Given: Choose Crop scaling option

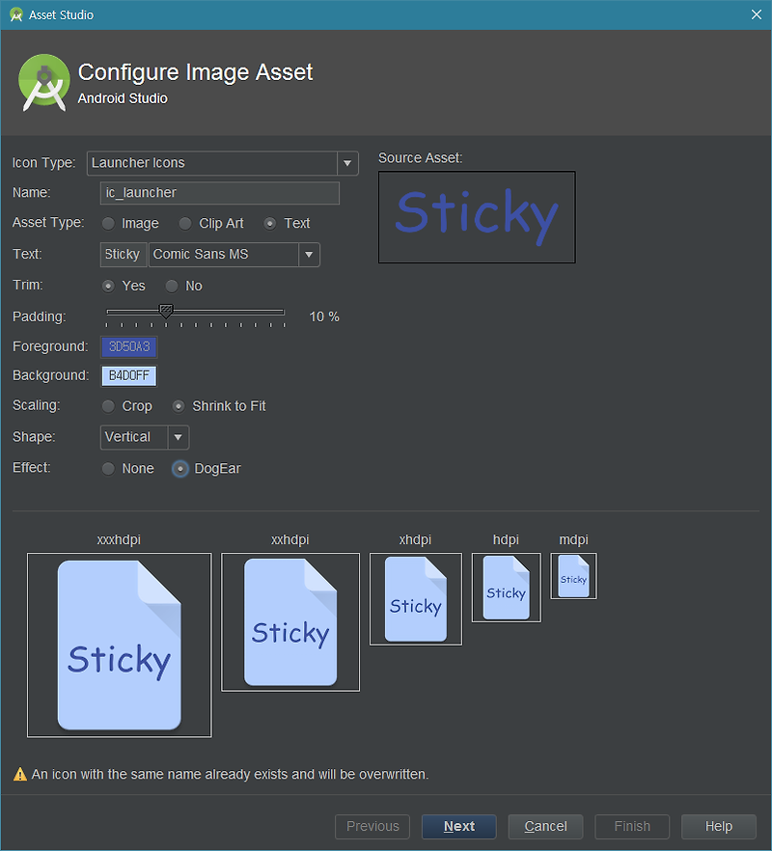Looking at the screenshot, I should coord(109,406).
